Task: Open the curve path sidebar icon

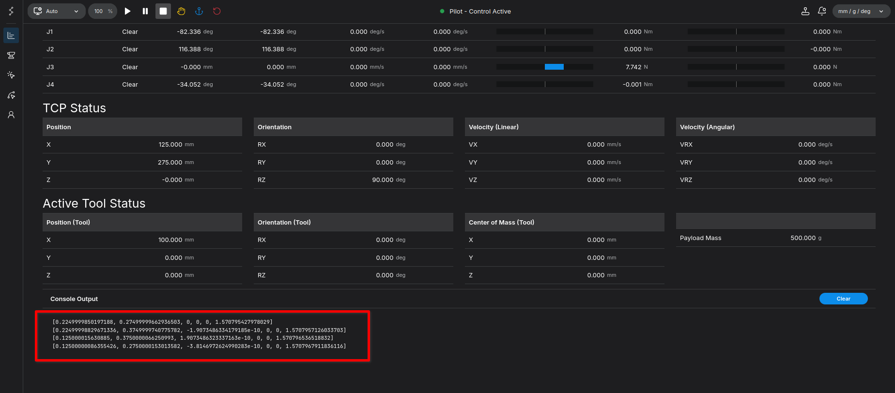Action: point(11,95)
